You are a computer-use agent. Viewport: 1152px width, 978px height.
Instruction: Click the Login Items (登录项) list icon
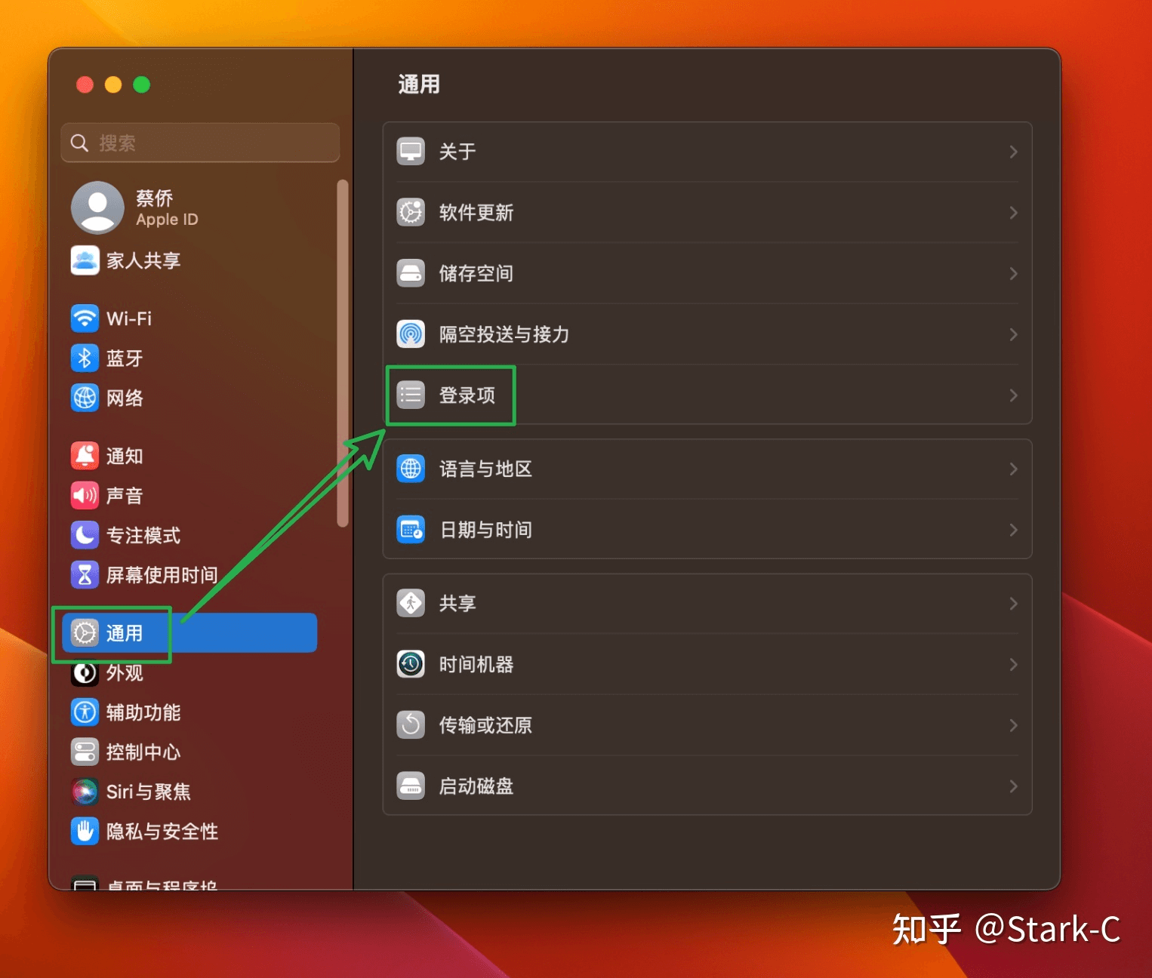pos(411,395)
